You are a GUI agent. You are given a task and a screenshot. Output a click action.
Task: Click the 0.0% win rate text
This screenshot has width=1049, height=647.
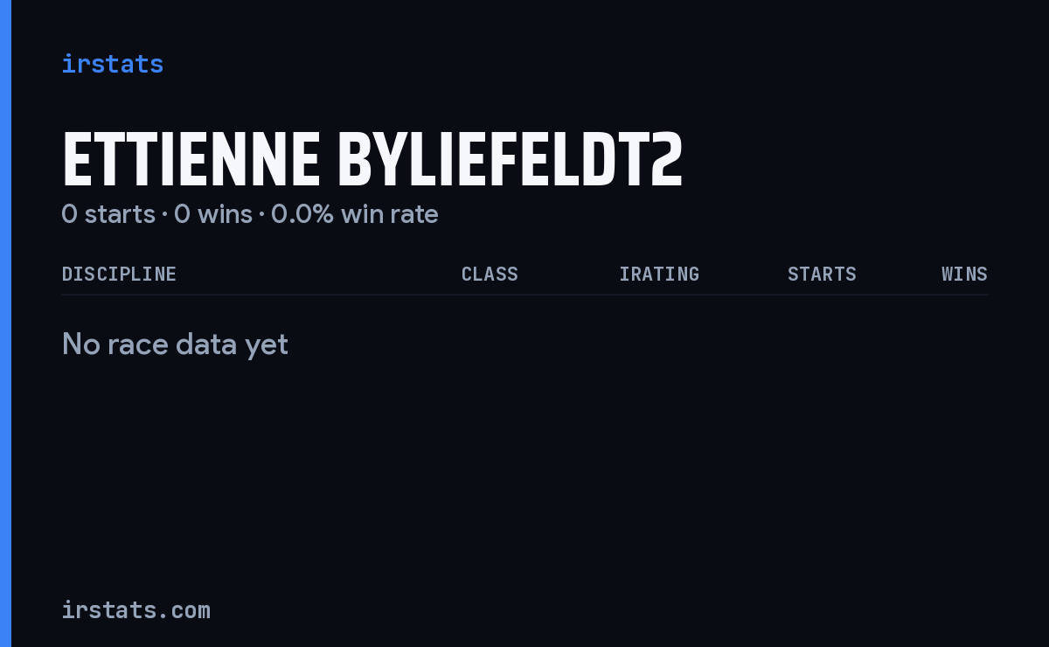355,214
